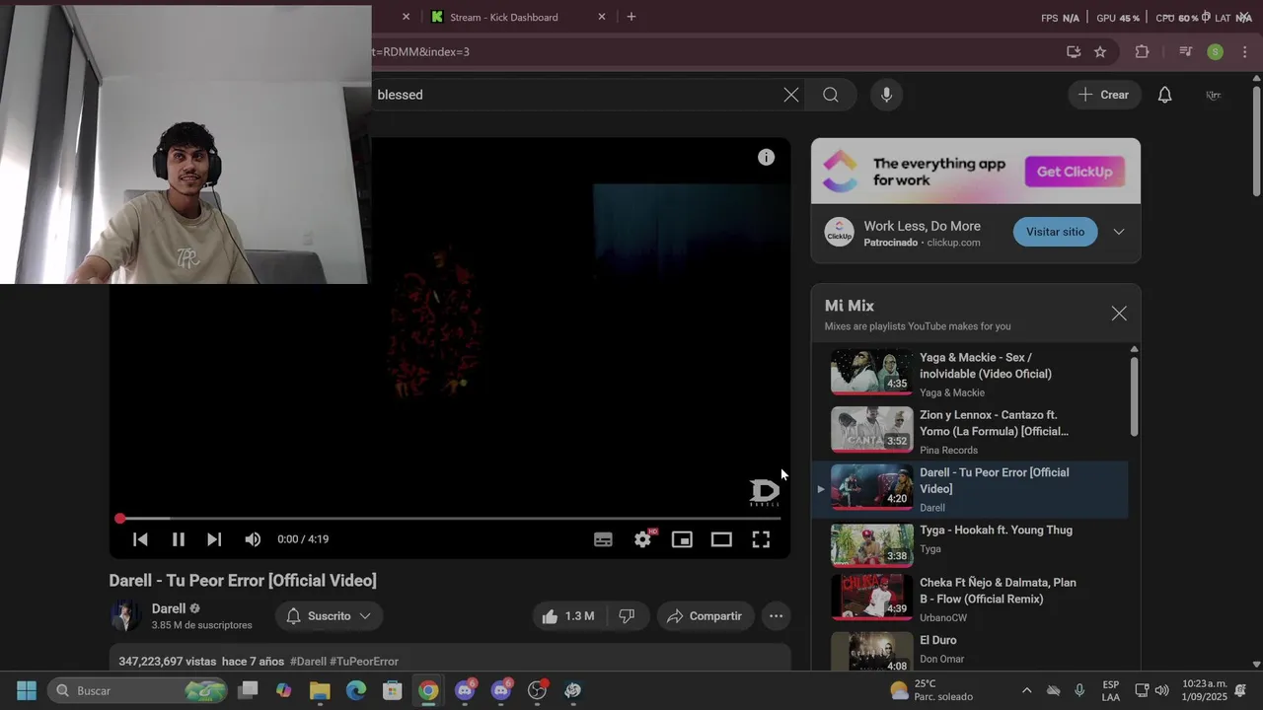Click the install app icon in address bar
This screenshot has width=1263, height=710.
pyautogui.click(x=1074, y=51)
